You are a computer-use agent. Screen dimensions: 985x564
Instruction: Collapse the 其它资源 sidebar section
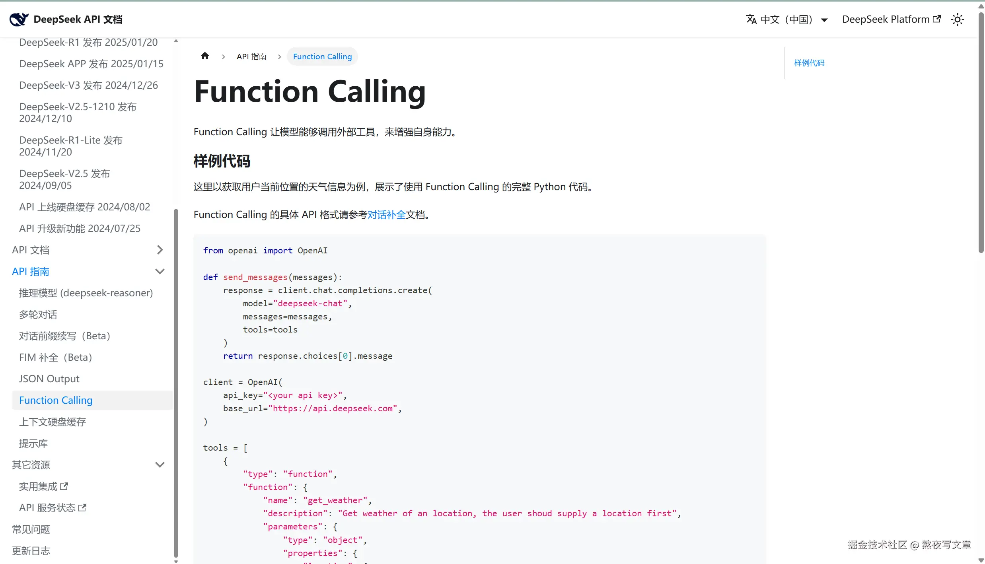pos(160,465)
